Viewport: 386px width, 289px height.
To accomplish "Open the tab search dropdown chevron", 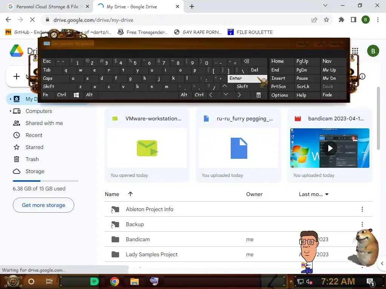I will click(x=325, y=5).
